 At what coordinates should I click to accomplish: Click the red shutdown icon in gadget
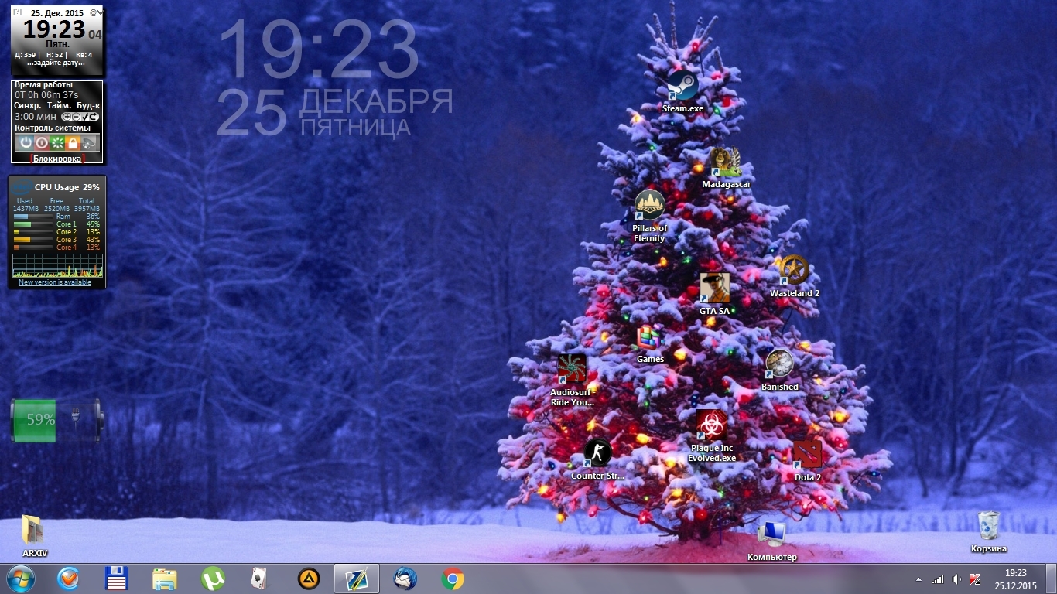[41, 143]
